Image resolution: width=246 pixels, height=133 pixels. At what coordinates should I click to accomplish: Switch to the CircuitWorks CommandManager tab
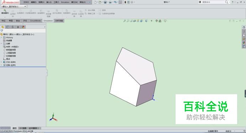36,21
